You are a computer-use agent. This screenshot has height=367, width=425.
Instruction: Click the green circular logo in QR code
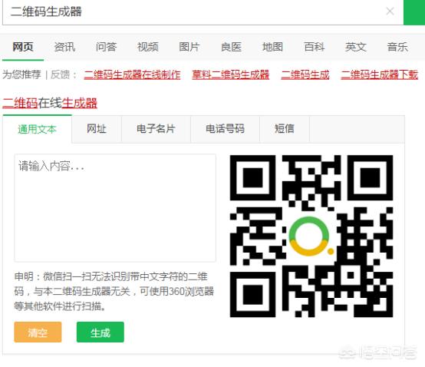(311, 236)
